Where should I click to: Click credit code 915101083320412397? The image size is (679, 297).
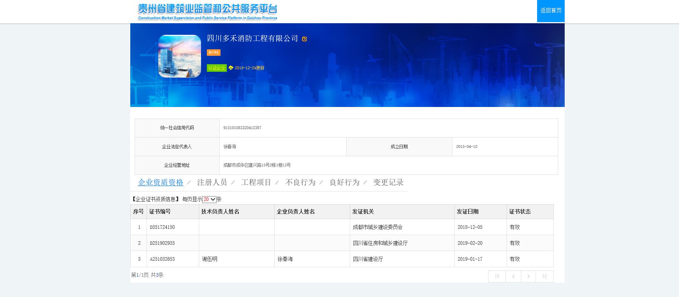(242, 128)
